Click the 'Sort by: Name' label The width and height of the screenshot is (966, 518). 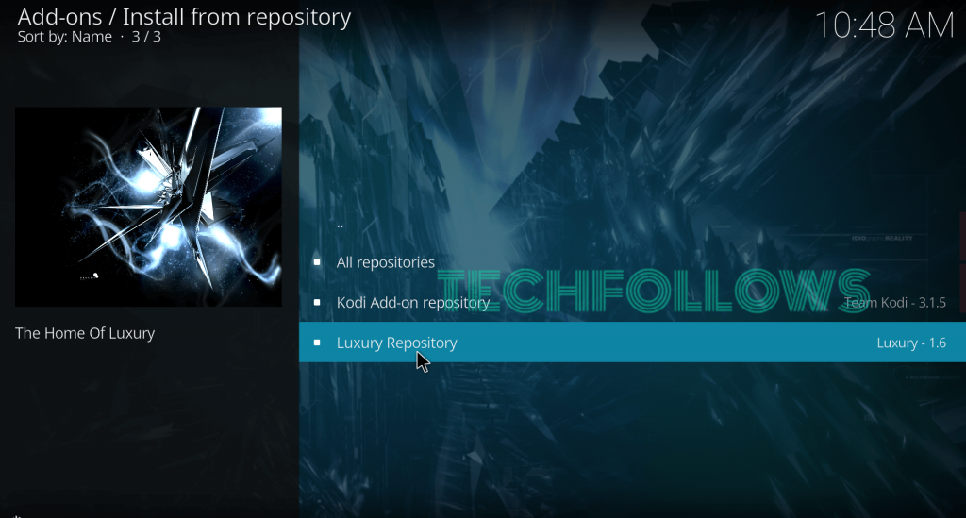(65, 37)
